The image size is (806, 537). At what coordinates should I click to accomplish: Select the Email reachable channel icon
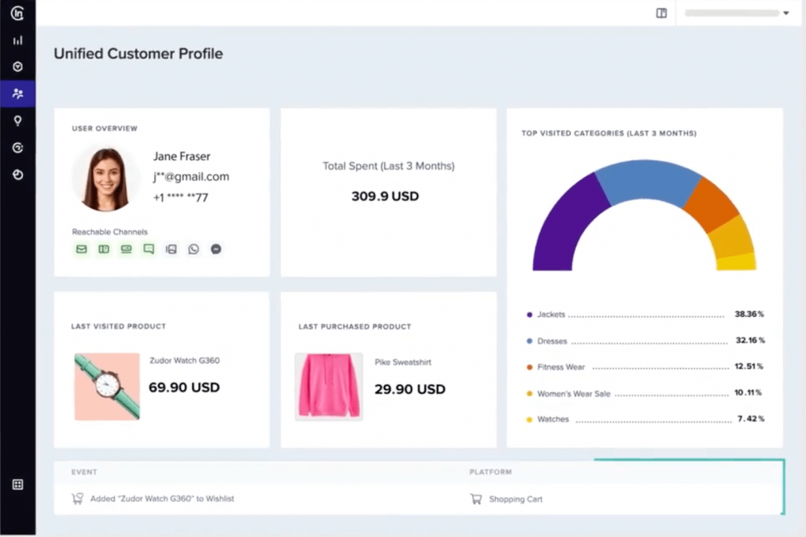click(x=82, y=249)
